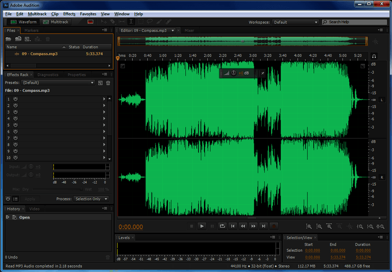Viewport: 392px width, 272px height.
Task: Move playhead to next marker
Action: click(264, 226)
